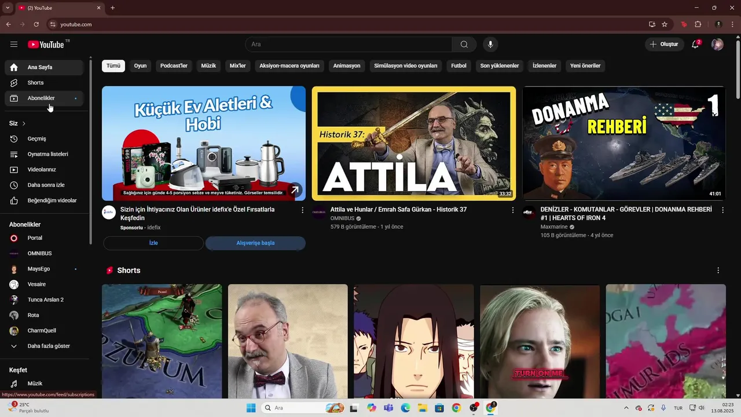Open Oynatma listeleri
Viewport: 741px width, 417px height.
tap(44, 154)
